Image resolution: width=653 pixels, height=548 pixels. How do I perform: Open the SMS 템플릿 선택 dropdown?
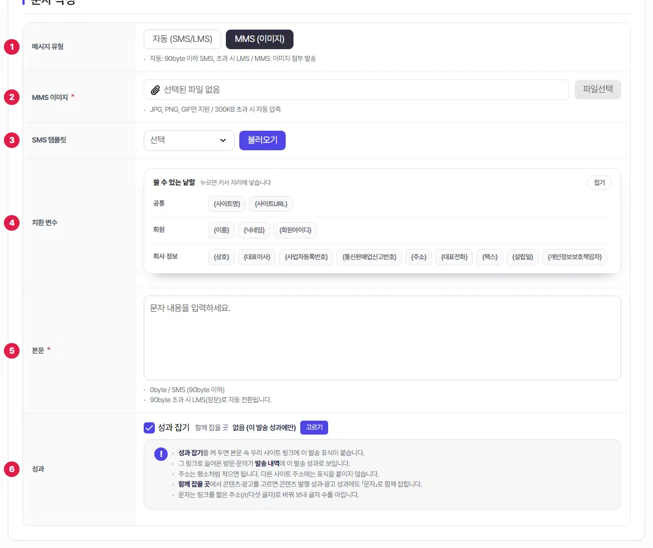[x=189, y=140]
